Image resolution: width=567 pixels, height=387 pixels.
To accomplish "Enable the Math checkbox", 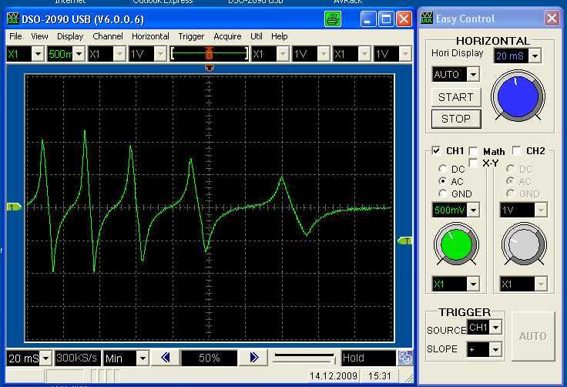I will [474, 151].
